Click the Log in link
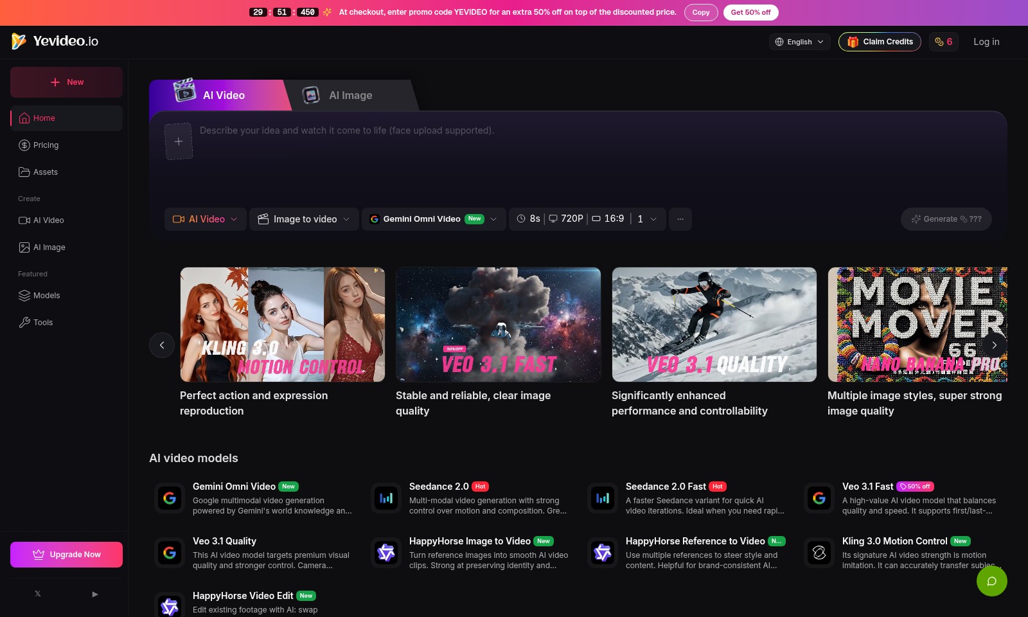This screenshot has width=1028, height=617. [x=986, y=42]
